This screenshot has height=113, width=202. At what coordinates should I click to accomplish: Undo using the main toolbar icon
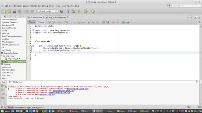click(27, 11)
